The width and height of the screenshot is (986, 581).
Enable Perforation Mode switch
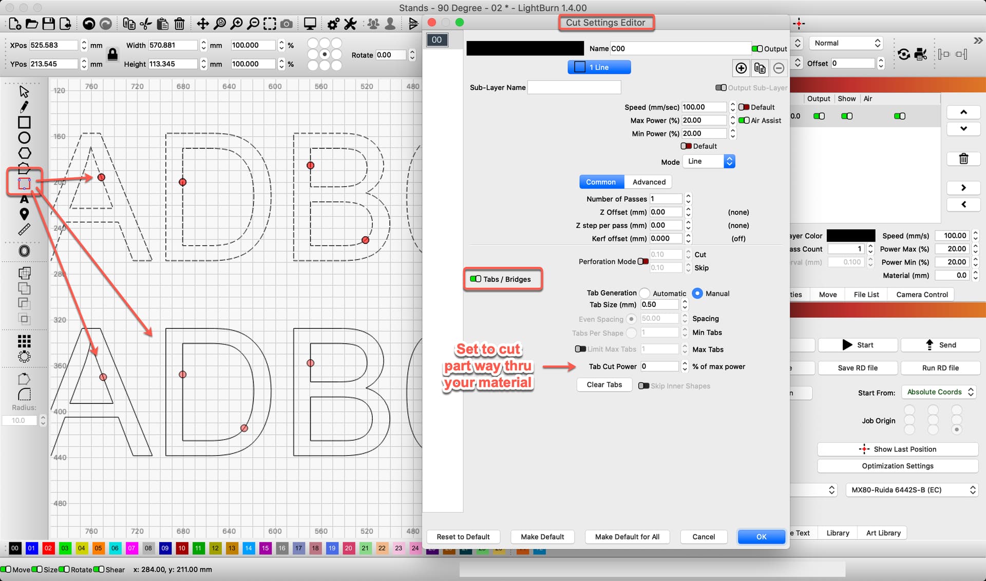coord(643,262)
